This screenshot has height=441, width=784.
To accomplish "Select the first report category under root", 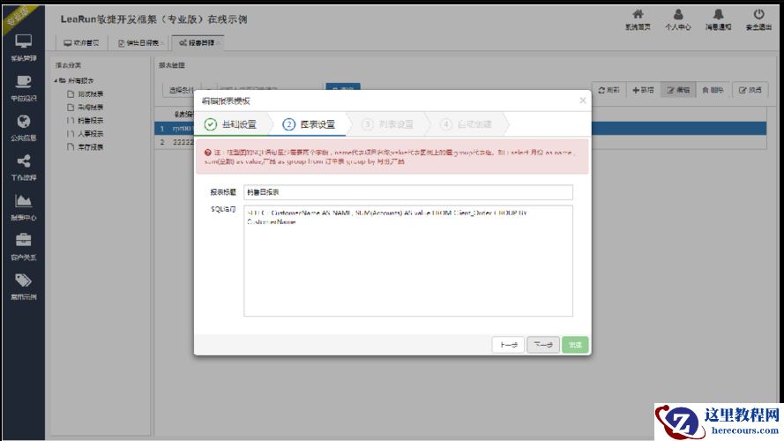I will pos(85,94).
